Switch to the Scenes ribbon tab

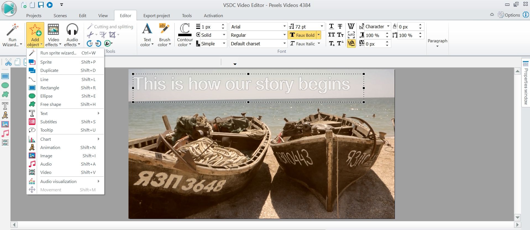(60, 15)
